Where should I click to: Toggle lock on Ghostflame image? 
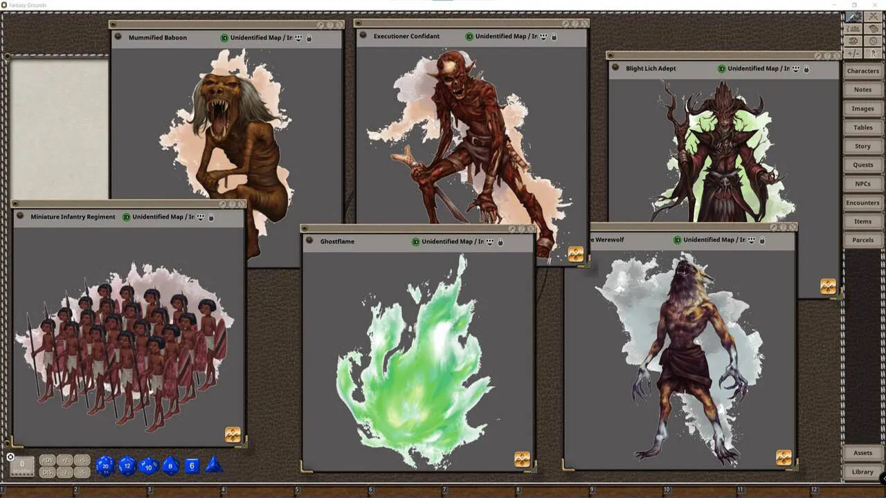tap(500, 242)
